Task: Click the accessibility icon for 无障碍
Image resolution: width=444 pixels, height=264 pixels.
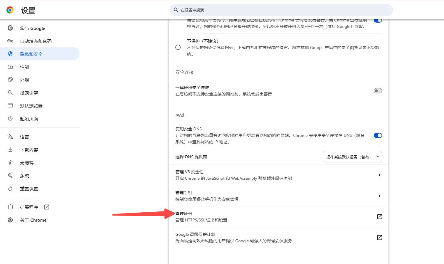Action: 10,163
